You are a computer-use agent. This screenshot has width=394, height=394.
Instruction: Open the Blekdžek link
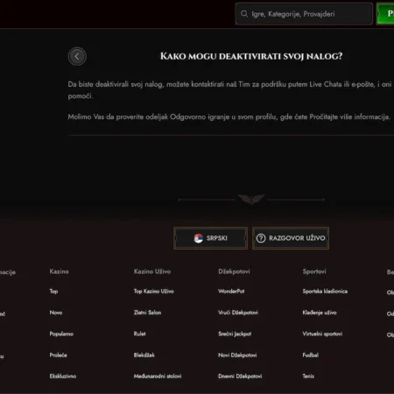144,355
